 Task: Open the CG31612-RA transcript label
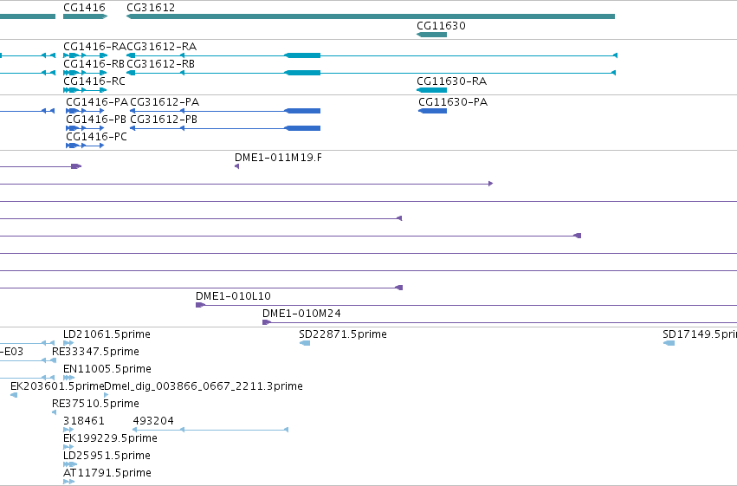tap(162, 47)
